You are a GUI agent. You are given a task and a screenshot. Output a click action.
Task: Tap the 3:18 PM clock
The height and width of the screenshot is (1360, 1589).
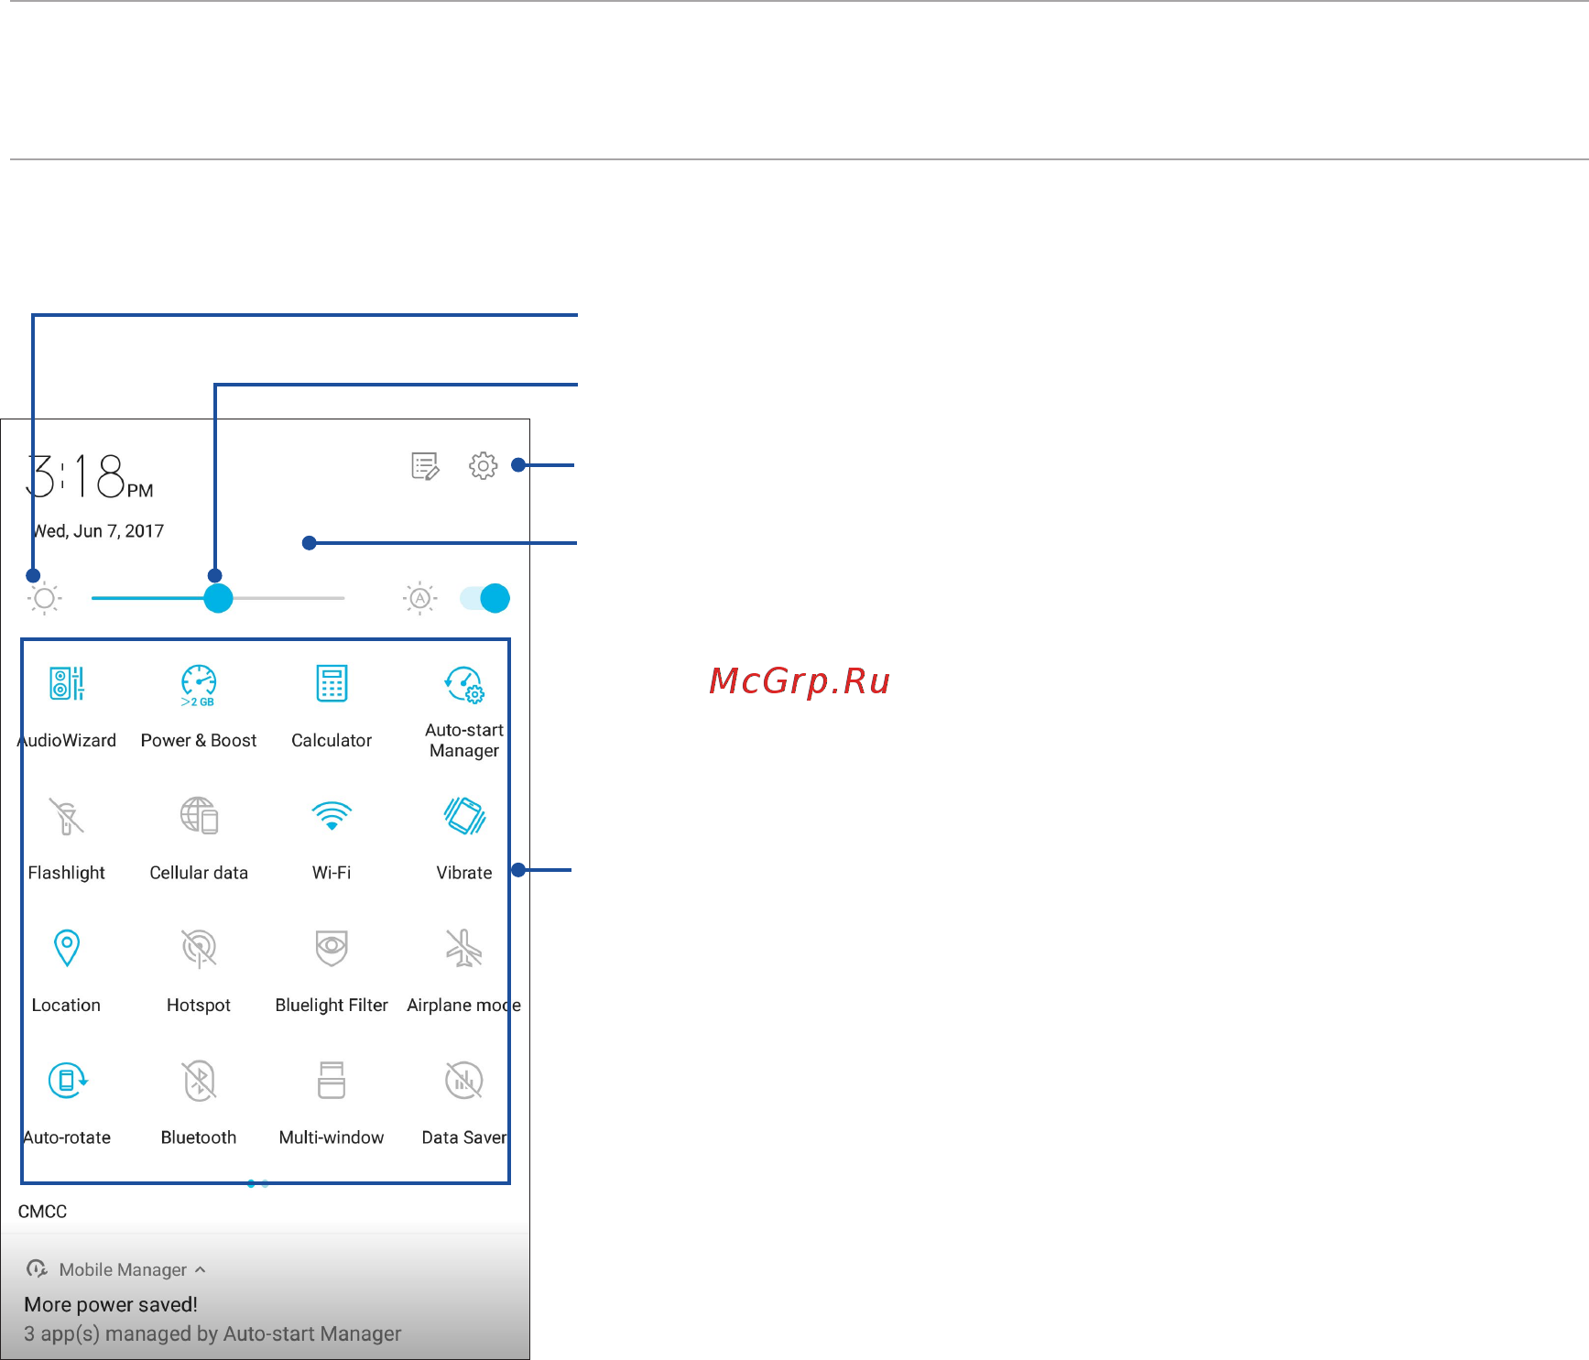90,475
